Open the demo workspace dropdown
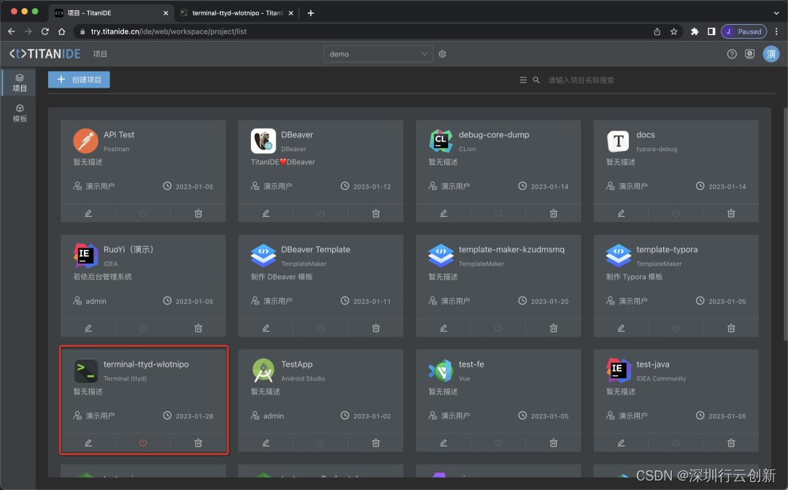This screenshot has height=490, width=788. tap(378, 54)
